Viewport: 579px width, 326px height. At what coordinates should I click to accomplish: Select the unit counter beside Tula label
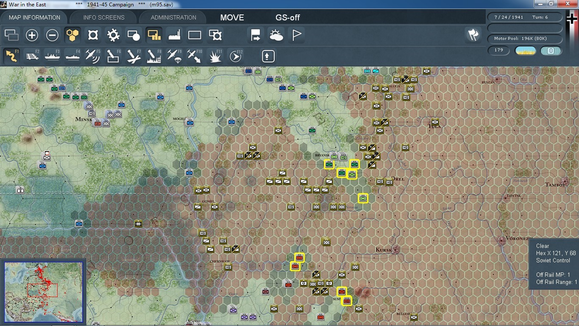(x=435, y=122)
